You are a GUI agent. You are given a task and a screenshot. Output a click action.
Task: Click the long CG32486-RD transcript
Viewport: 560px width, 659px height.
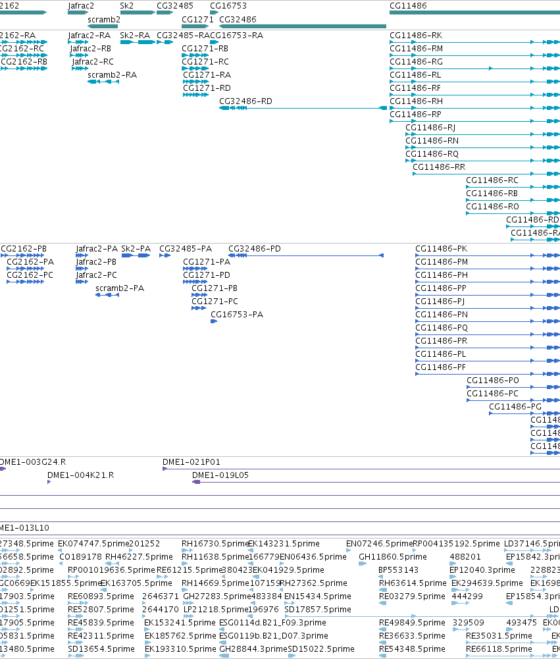coord(303,108)
